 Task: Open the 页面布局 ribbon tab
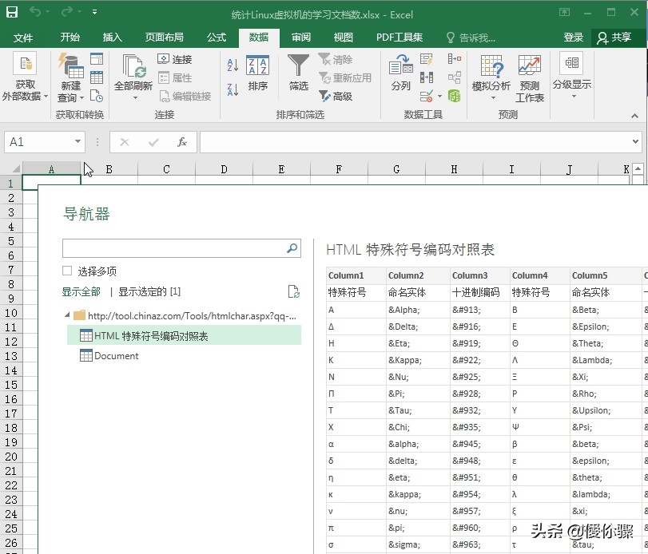[164, 38]
